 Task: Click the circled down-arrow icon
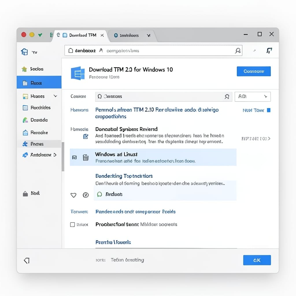point(86,195)
